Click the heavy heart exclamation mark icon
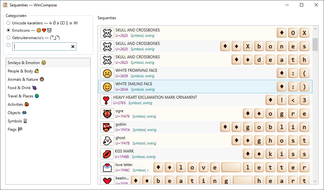 [107, 100]
